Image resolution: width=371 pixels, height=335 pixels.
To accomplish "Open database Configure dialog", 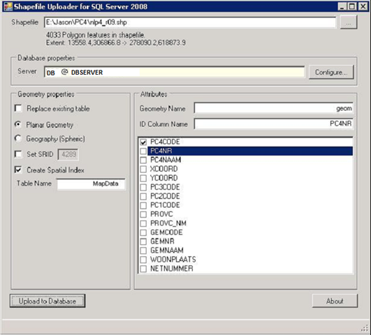I will (x=331, y=73).
